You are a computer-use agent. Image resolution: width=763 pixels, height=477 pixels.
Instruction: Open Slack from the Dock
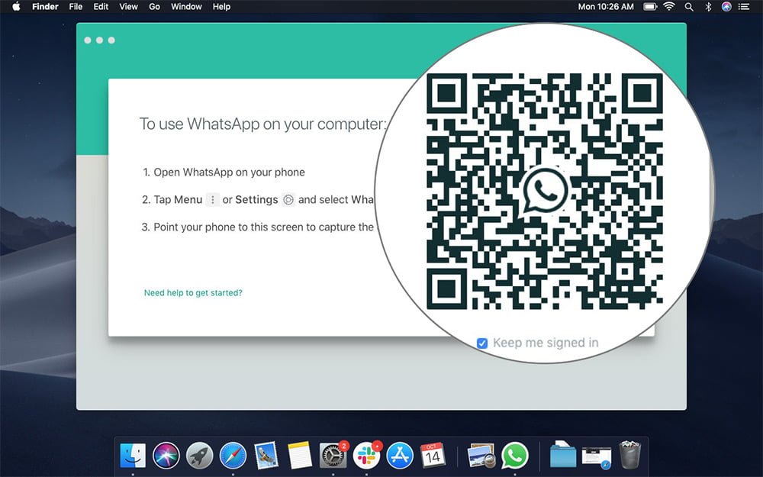[366, 456]
